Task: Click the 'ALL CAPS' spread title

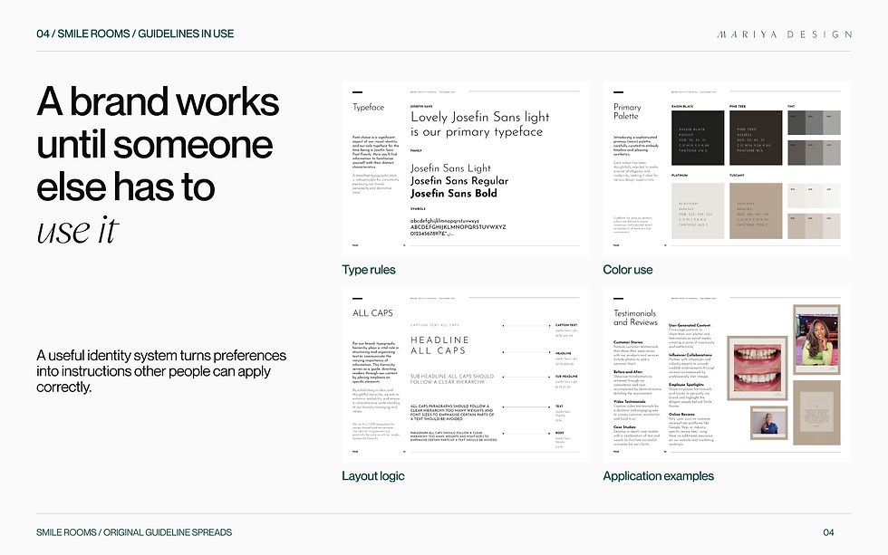Action: [x=372, y=313]
